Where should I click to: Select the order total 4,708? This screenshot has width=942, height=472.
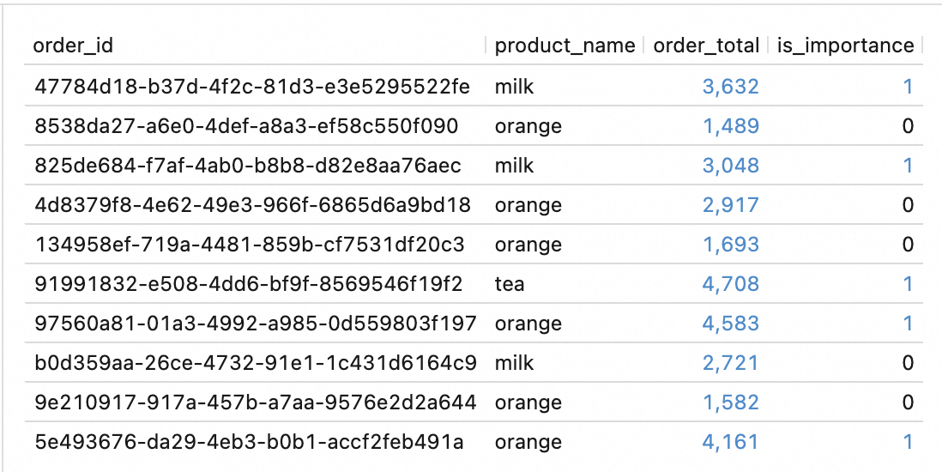click(730, 284)
